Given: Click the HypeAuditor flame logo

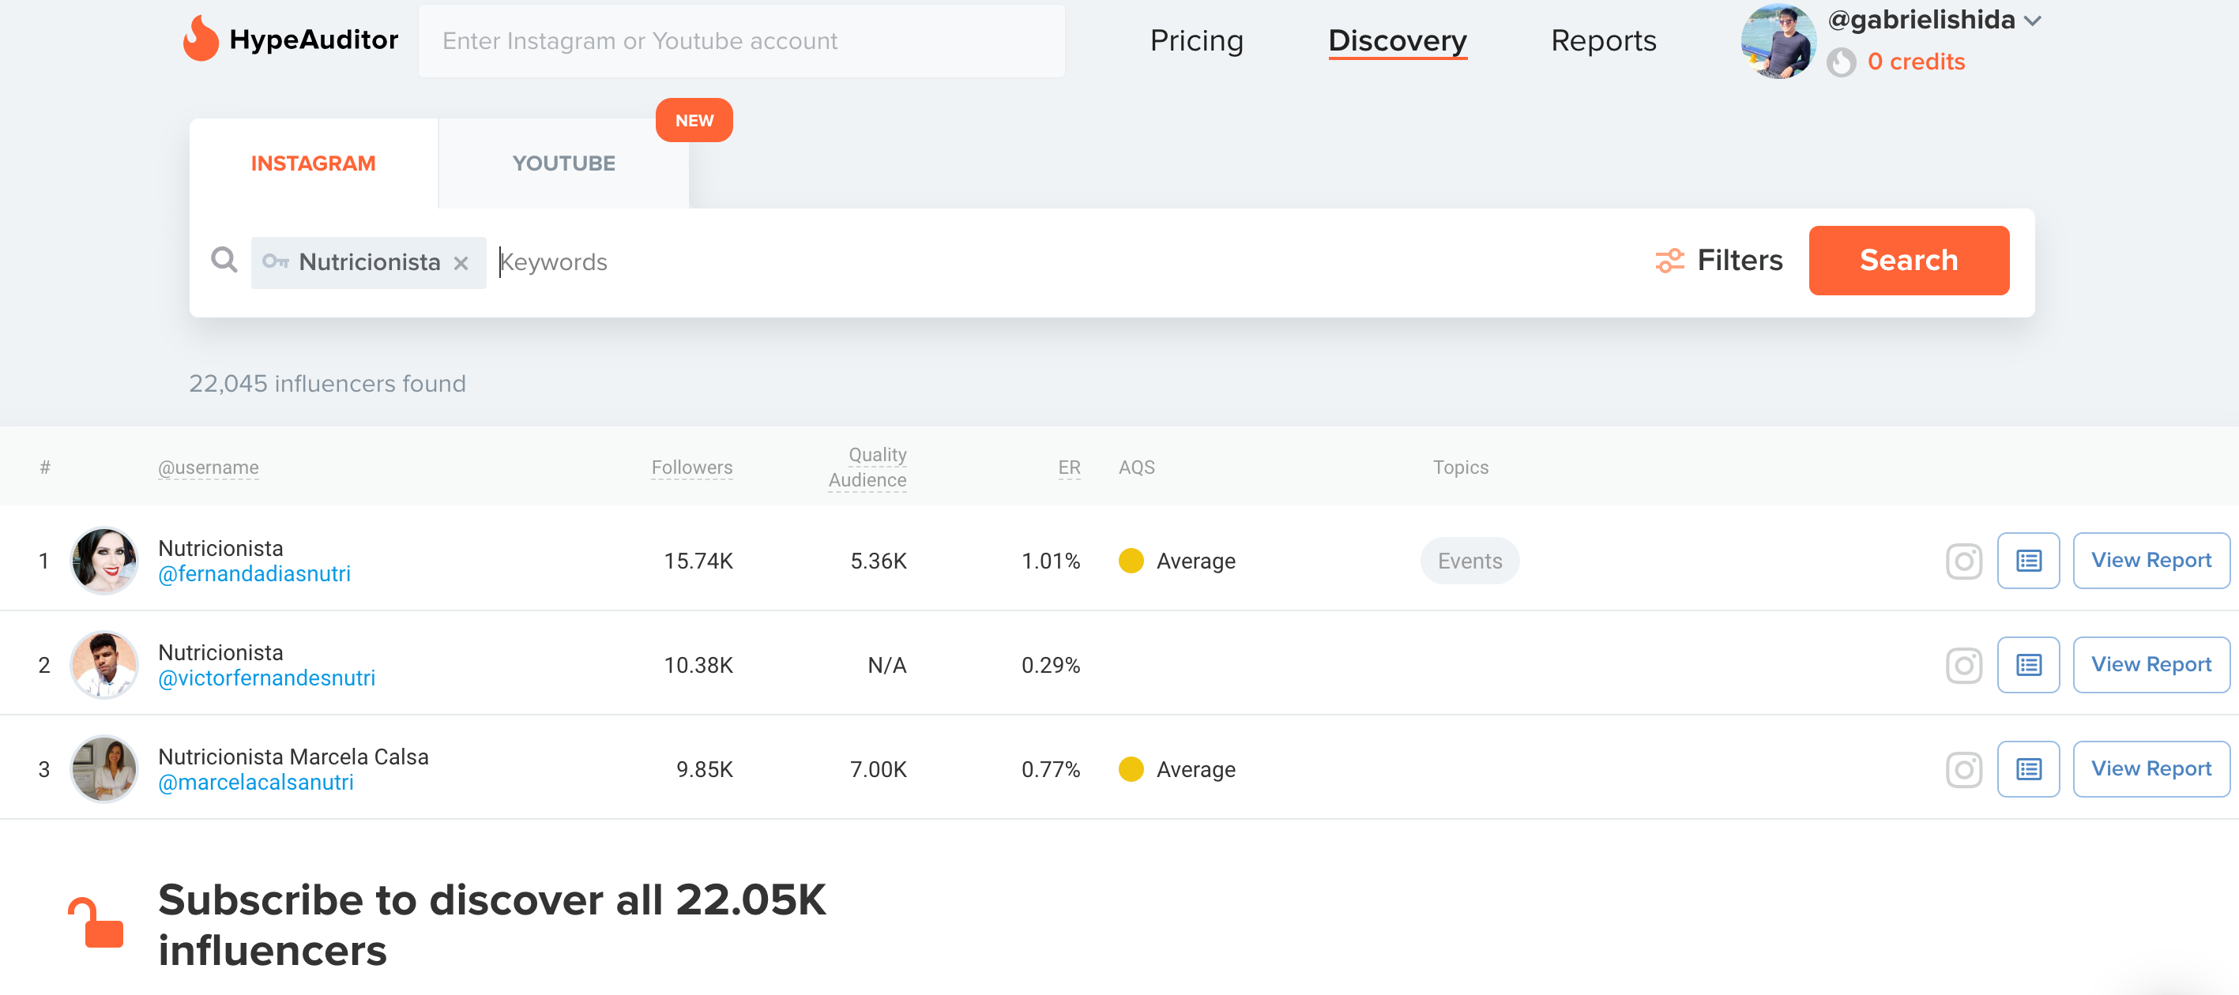Looking at the screenshot, I should click(201, 39).
